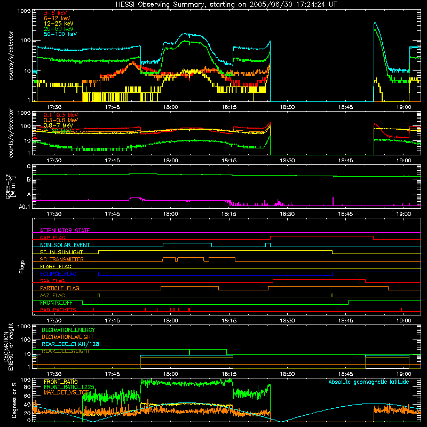The width and height of the screenshot is (427, 427).
Task: Click the SAA_FLAG label
Action: click(52, 281)
